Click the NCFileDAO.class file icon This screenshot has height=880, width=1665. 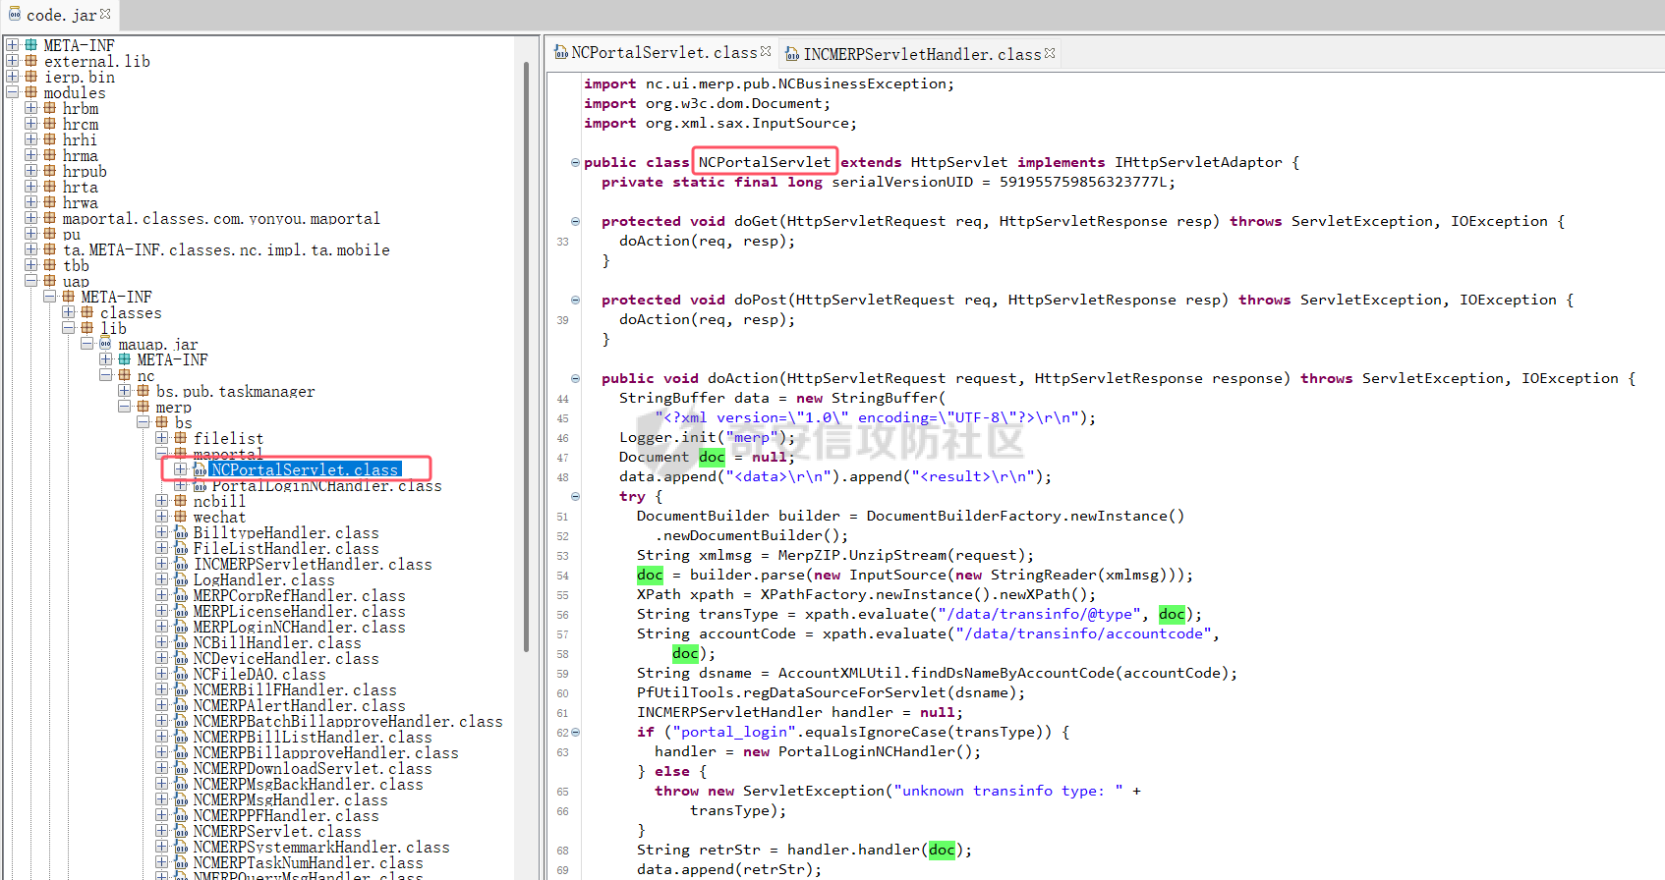(x=181, y=674)
